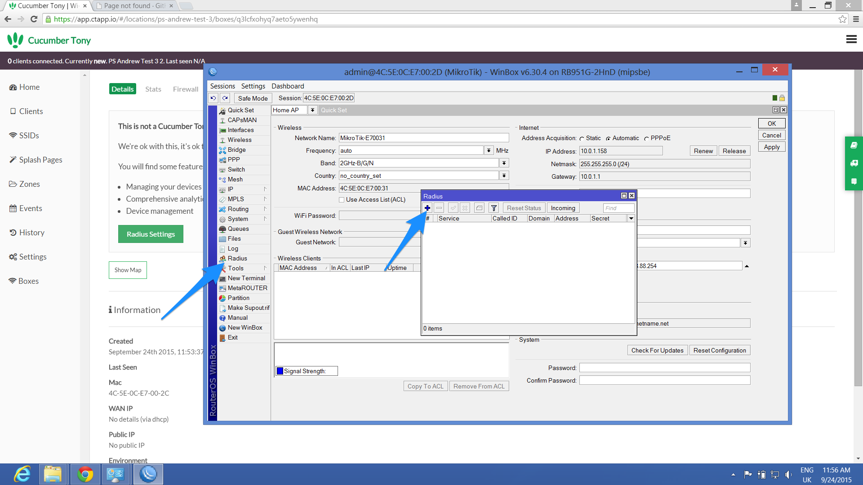This screenshot has width=863, height=485.
Task: Click the Remove (minus) icon in Radius window
Action: (439, 208)
